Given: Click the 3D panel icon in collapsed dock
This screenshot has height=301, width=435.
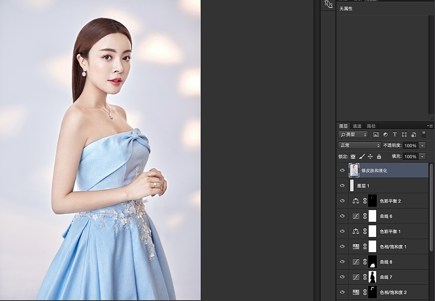Looking at the screenshot, I should pyautogui.click(x=328, y=4).
